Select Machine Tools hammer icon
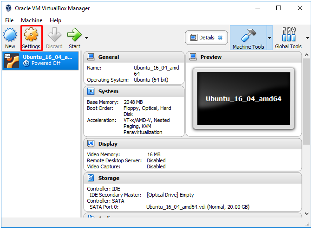Image resolution: width=313 pixels, height=230 pixels. 248,35
